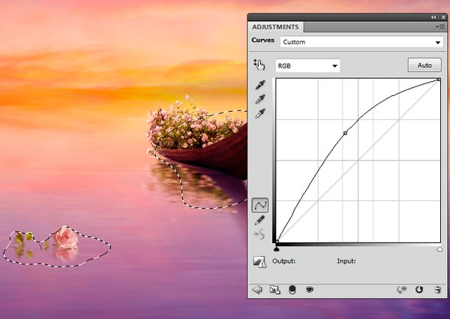Select the pencil draw-curve tool

[259, 220]
